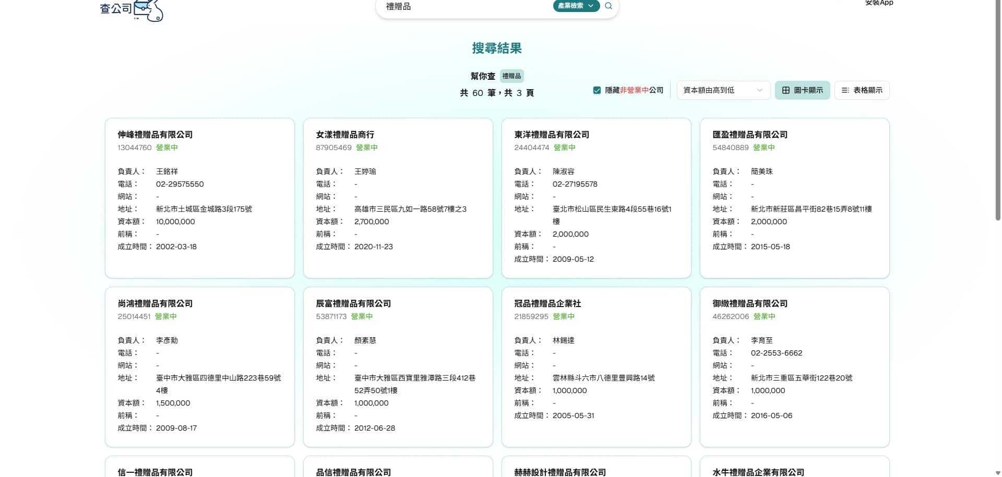The height and width of the screenshot is (477, 1002).
Task: Open the 資本額由高到低 sort dropdown
Action: [x=723, y=90]
